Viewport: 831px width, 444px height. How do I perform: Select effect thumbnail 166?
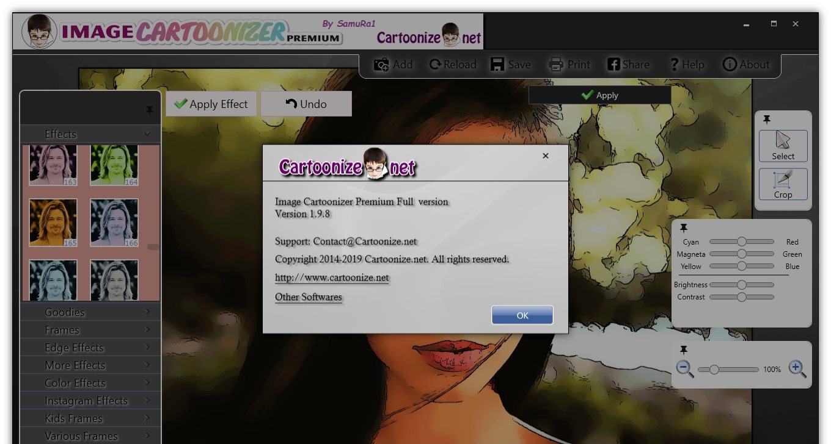[114, 223]
